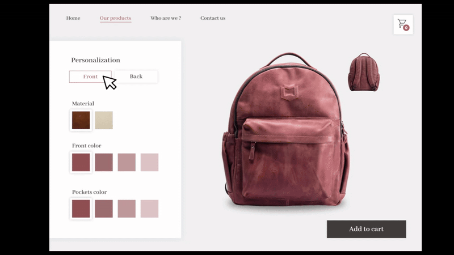Open the Our products menu item
The height and width of the screenshot is (255, 454).
115,18
